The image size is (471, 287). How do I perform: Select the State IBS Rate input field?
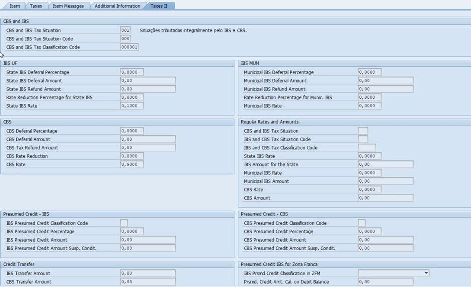coord(132,106)
